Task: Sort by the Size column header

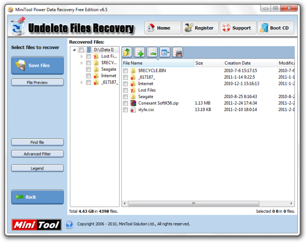Action: click(208, 63)
